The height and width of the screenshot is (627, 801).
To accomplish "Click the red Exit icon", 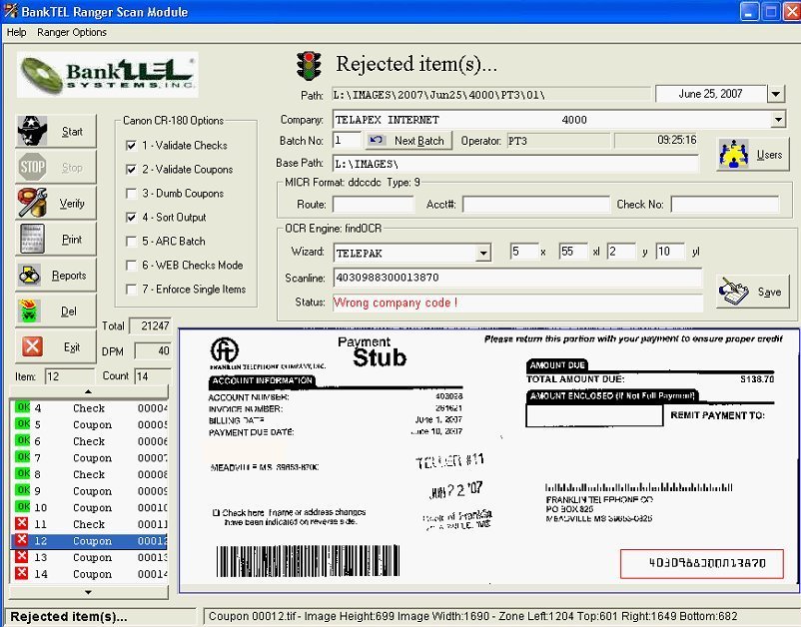I will pos(33,347).
